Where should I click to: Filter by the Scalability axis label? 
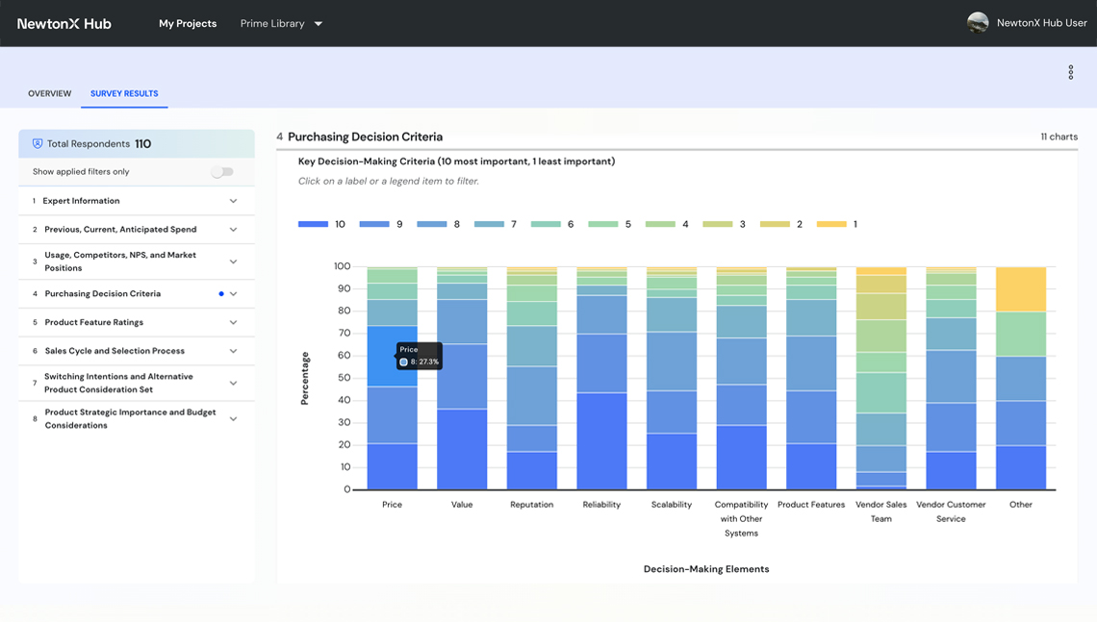click(671, 505)
